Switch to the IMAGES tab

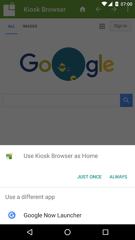(30, 26)
